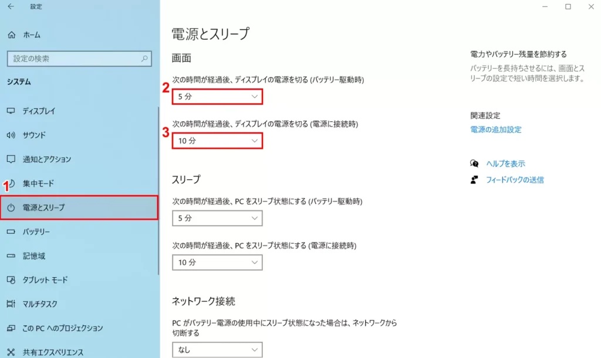This screenshot has height=358, width=601.
Task: Expand the network connection dropdown set to なし
Action: pyautogui.click(x=217, y=350)
